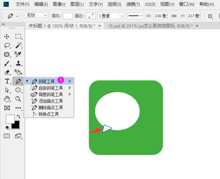
Task: Click the white ellipse shape on canvas
Action: (117, 111)
